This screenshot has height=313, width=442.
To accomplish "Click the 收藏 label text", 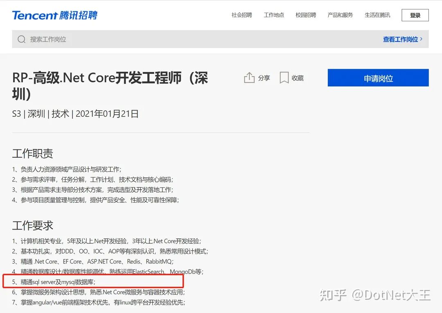I will (298, 78).
